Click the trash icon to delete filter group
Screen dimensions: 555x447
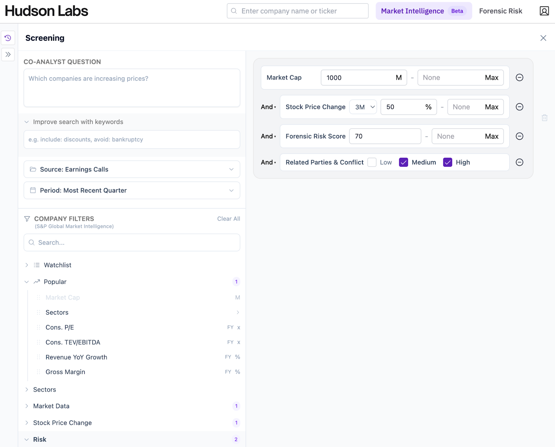[x=544, y=118]
